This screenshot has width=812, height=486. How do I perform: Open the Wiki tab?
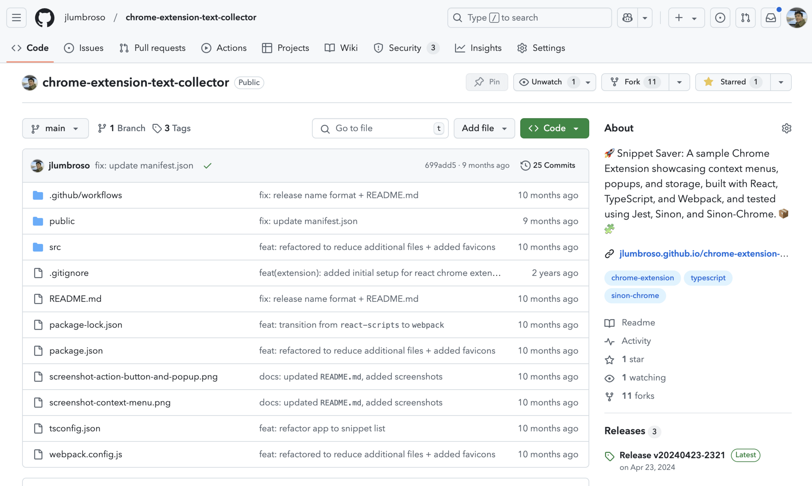tap(341, 48)
